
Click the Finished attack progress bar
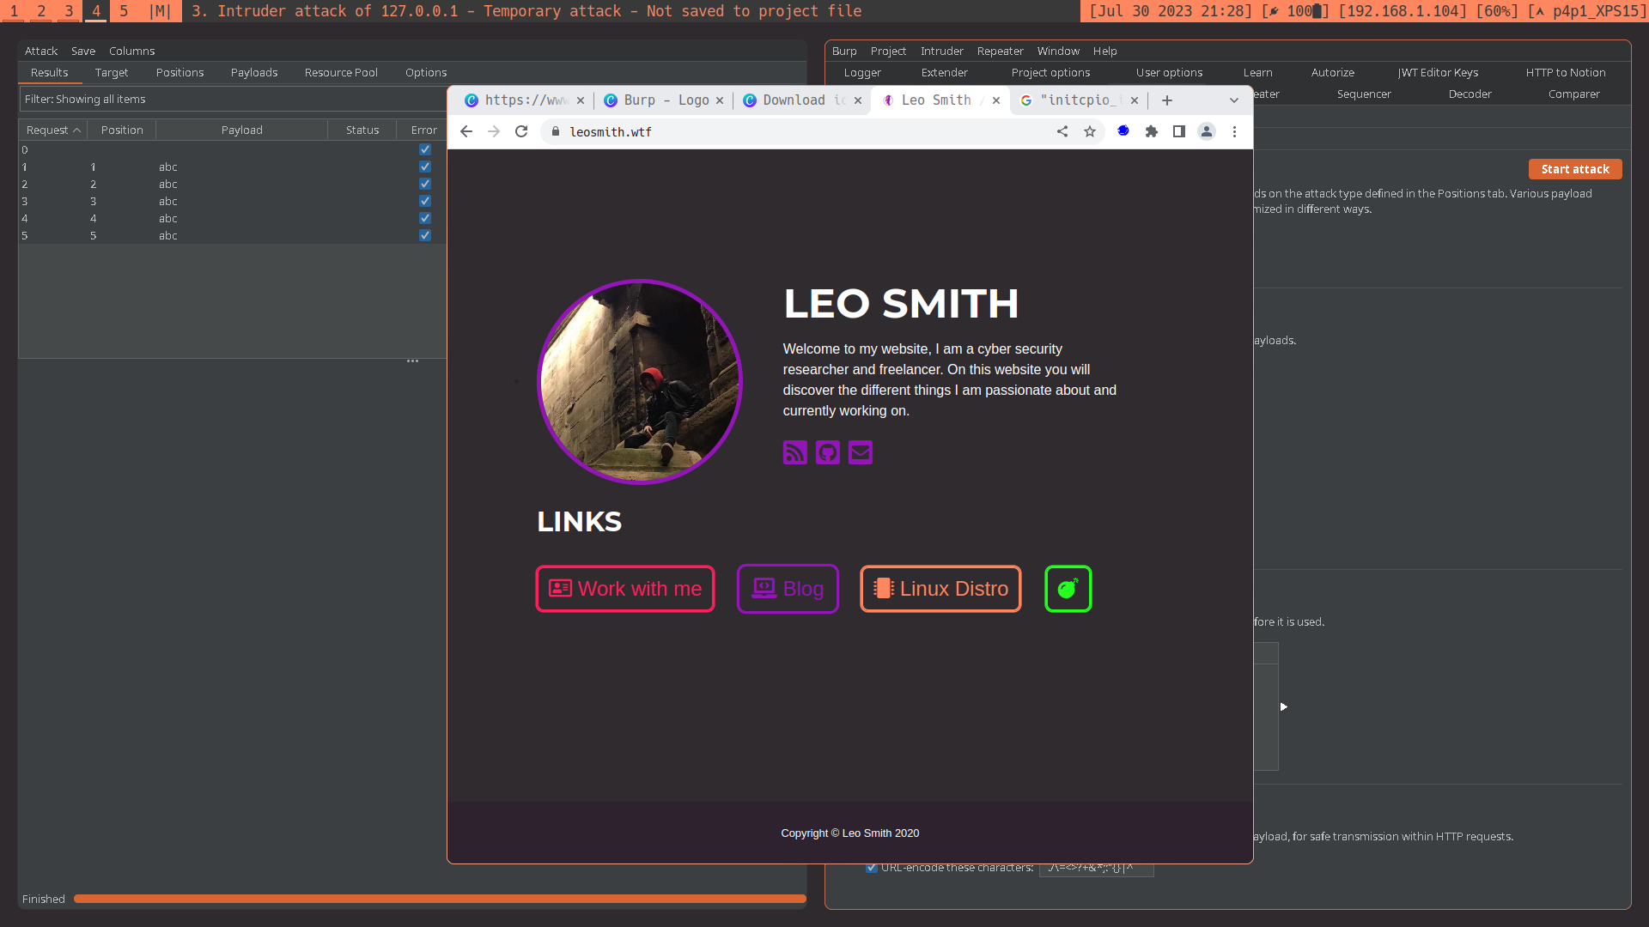click(439, 899)
